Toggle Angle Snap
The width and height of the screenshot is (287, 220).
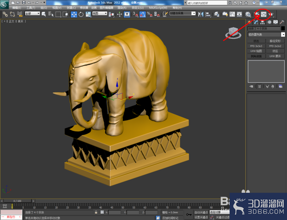[x=142, y=14]
